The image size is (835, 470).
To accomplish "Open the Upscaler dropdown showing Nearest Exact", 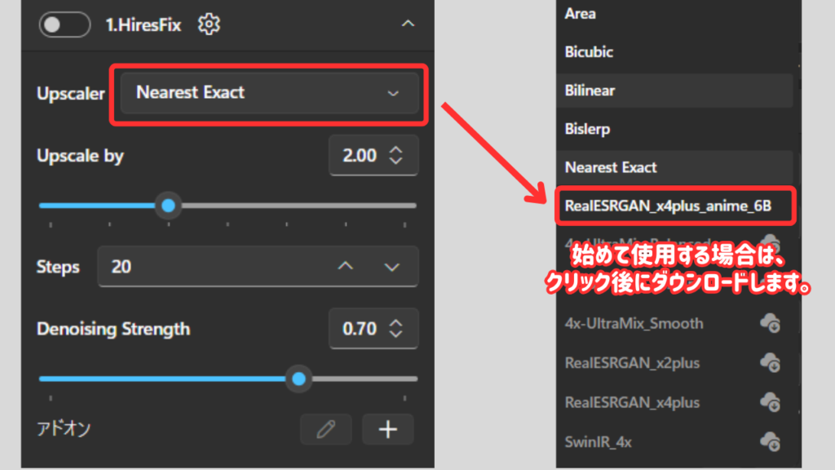I will (x=267, y=93).
